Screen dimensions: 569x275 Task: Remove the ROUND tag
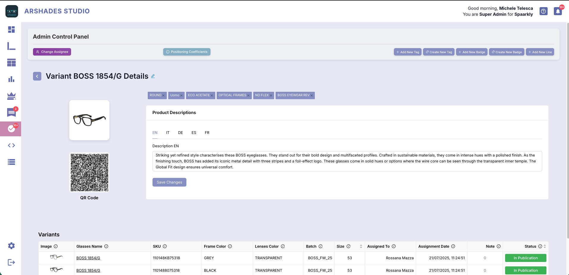(163, 96)
